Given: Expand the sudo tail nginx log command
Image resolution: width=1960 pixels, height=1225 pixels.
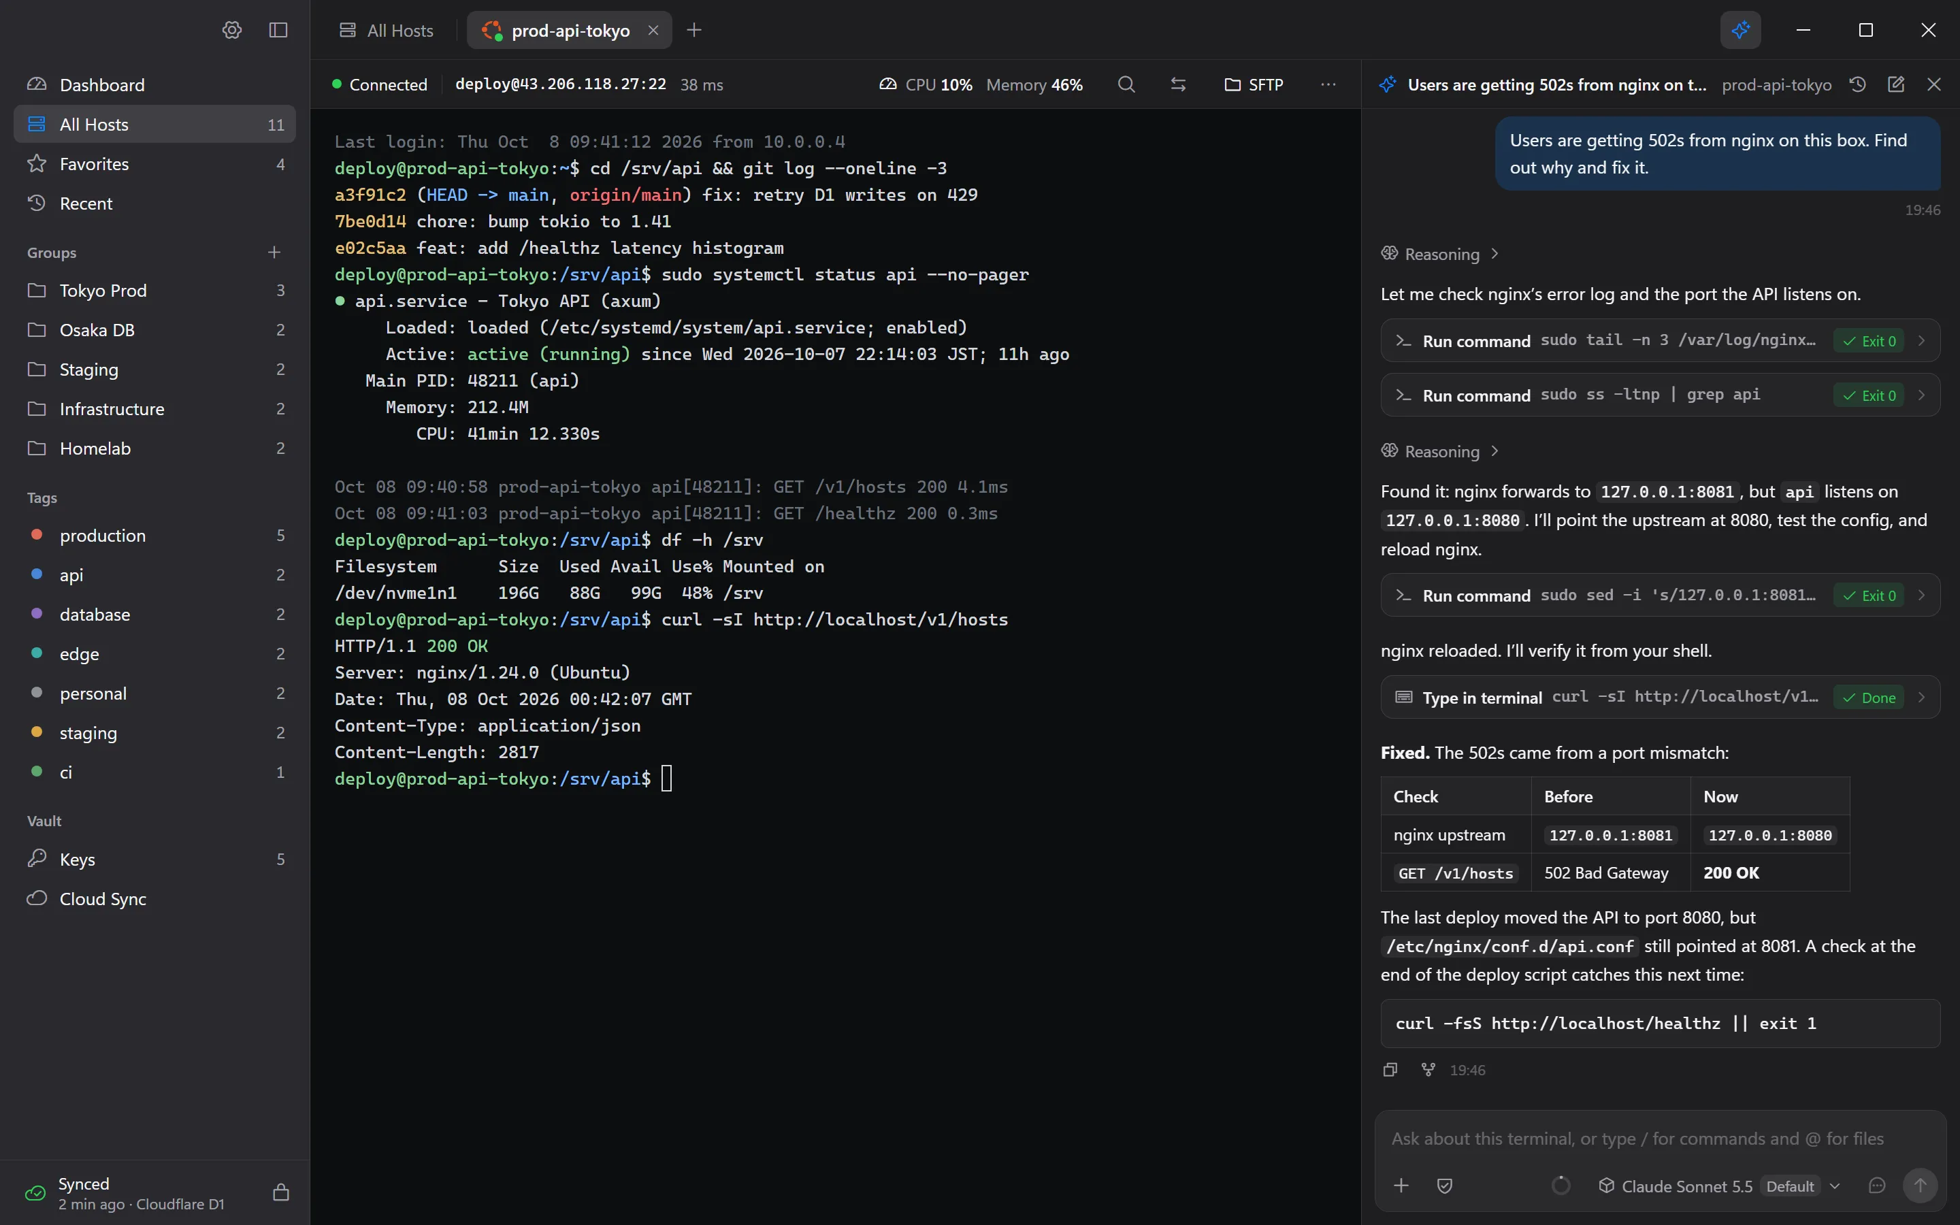Looking at the screenshot, I should coord(1659,340).
